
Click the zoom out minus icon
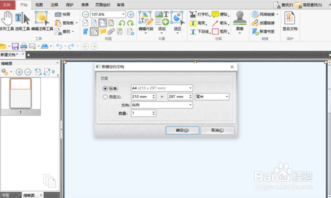click(85, 14)
